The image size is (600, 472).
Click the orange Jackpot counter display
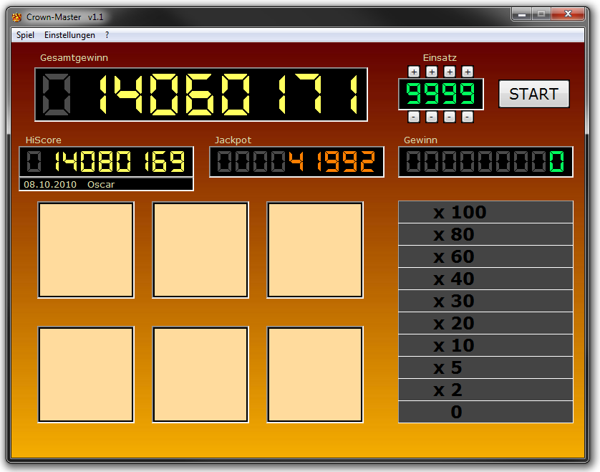296,162
